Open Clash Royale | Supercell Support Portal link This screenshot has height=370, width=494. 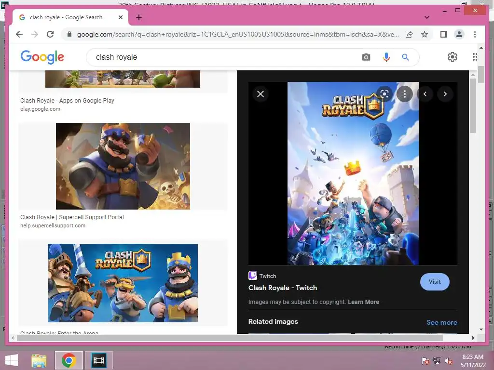(72, 217)
